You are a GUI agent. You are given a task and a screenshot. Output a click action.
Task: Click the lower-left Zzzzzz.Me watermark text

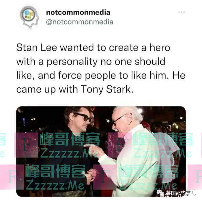coord(55,185)
